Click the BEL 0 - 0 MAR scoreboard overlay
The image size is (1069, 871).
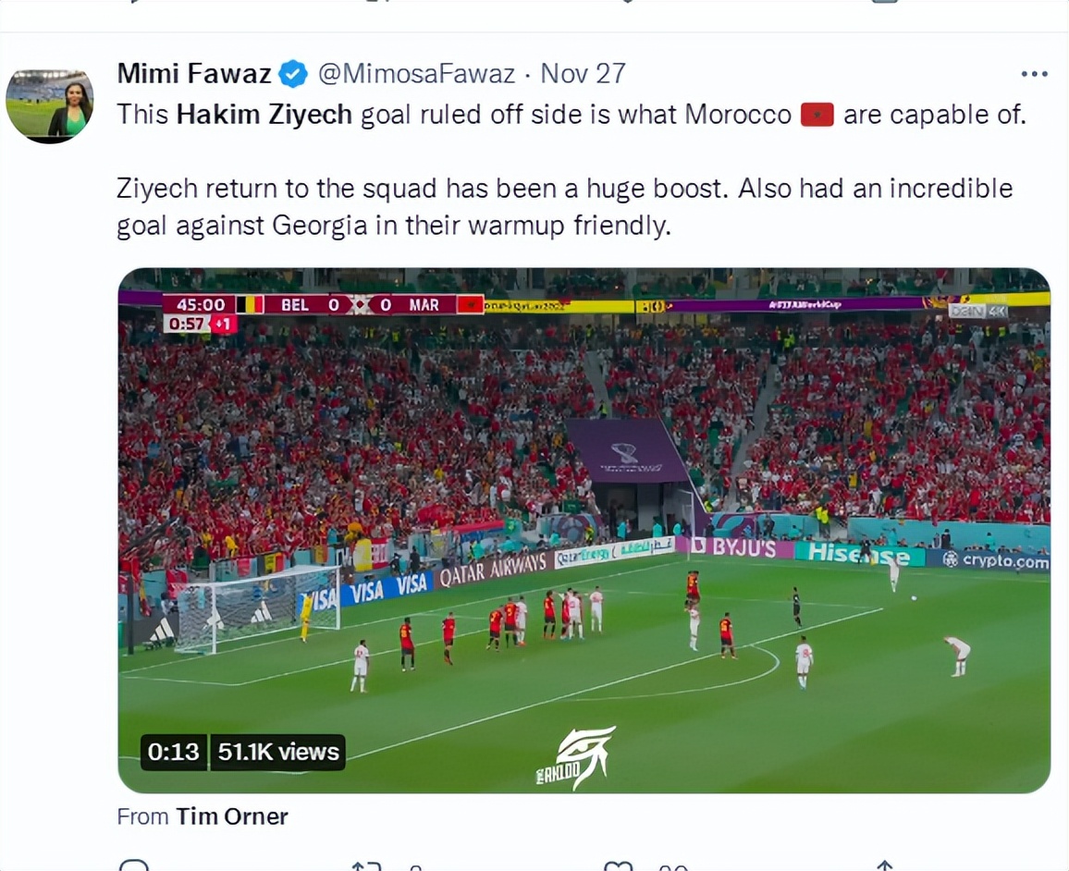click(324, 304)
